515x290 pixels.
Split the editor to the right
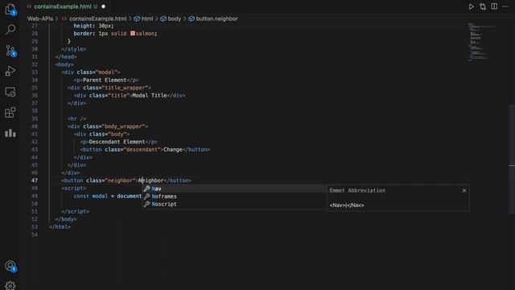click(494, 6)
